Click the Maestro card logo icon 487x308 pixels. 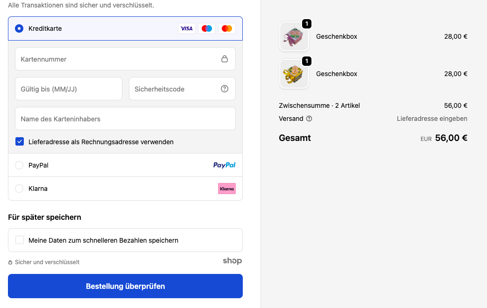tap(207, 28)
